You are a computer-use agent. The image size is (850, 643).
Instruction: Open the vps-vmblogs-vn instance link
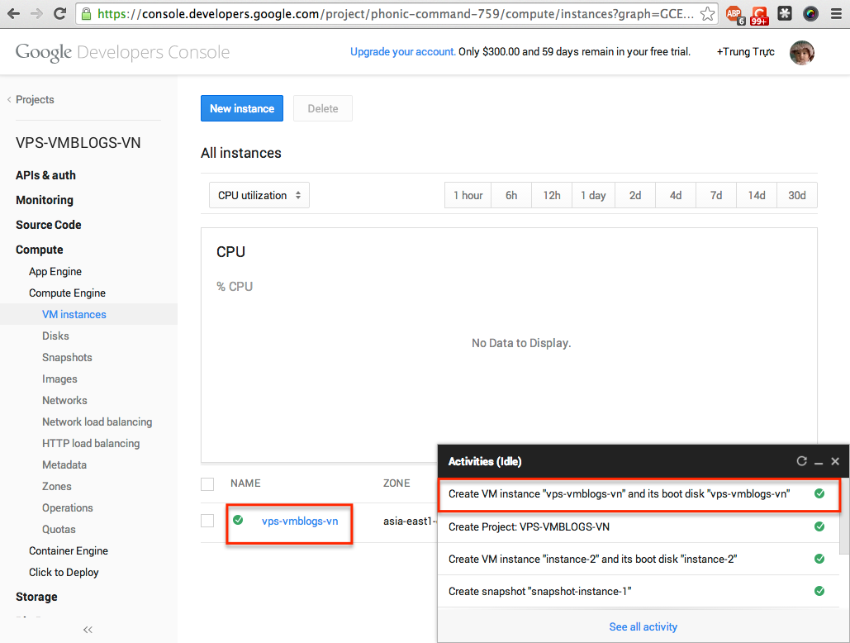click(299, 521)
